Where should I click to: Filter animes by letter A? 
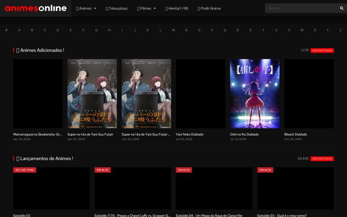[19, 30]
